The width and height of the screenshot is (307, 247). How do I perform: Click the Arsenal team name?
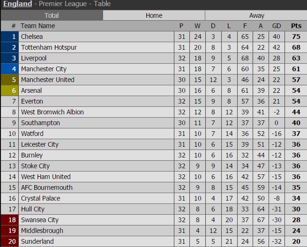pos(31,90)
